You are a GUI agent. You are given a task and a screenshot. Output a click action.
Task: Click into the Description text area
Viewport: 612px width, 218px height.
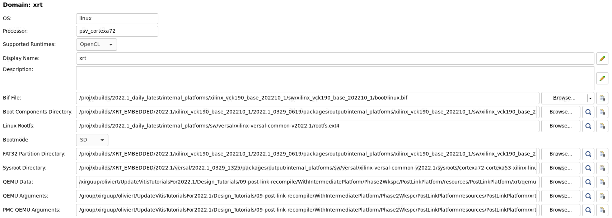[x=335, y=78]
